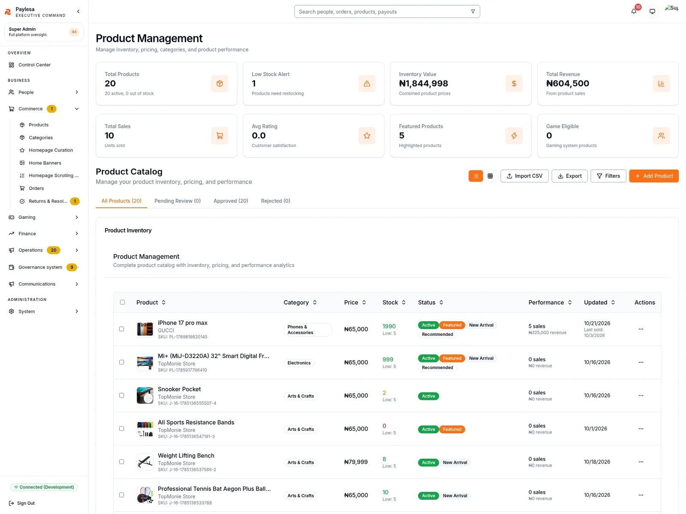Click the filter funnel in search bar
The width and height of the screenshot is (686, 514).
click(473, 12)
